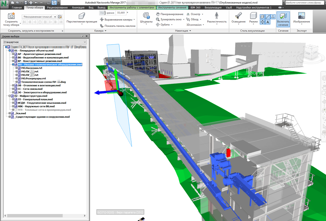The width and height of the screenshot is (326, 221).
Task: Switch to the Рецензирование ribbon tab
Action: [57, 7]
